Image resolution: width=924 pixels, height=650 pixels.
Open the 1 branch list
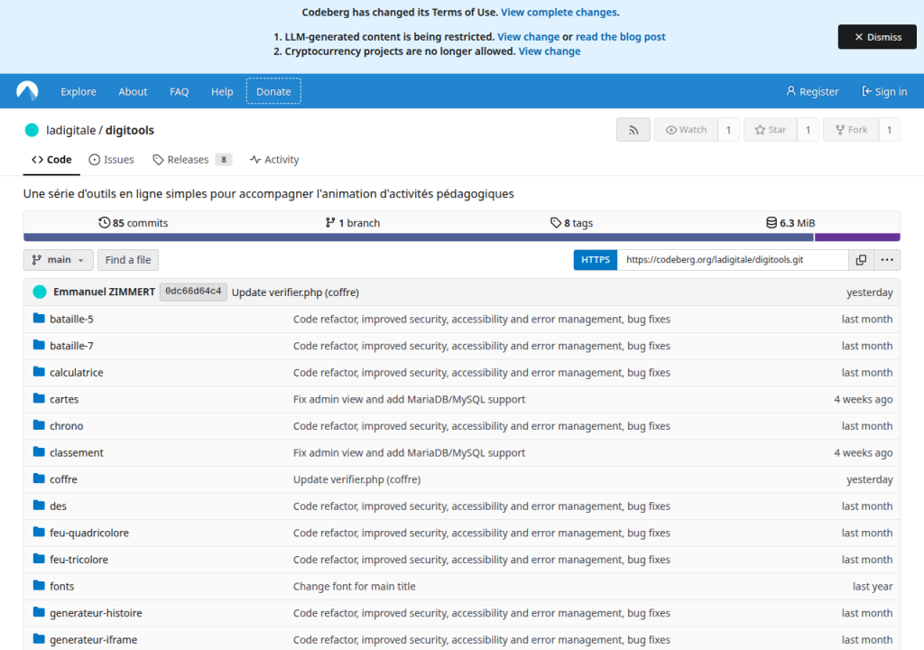coord(353,223)
